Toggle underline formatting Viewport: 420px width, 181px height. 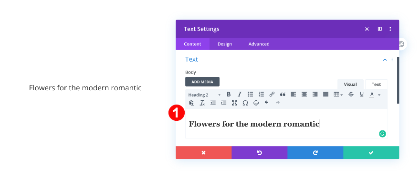click(362, 95)
